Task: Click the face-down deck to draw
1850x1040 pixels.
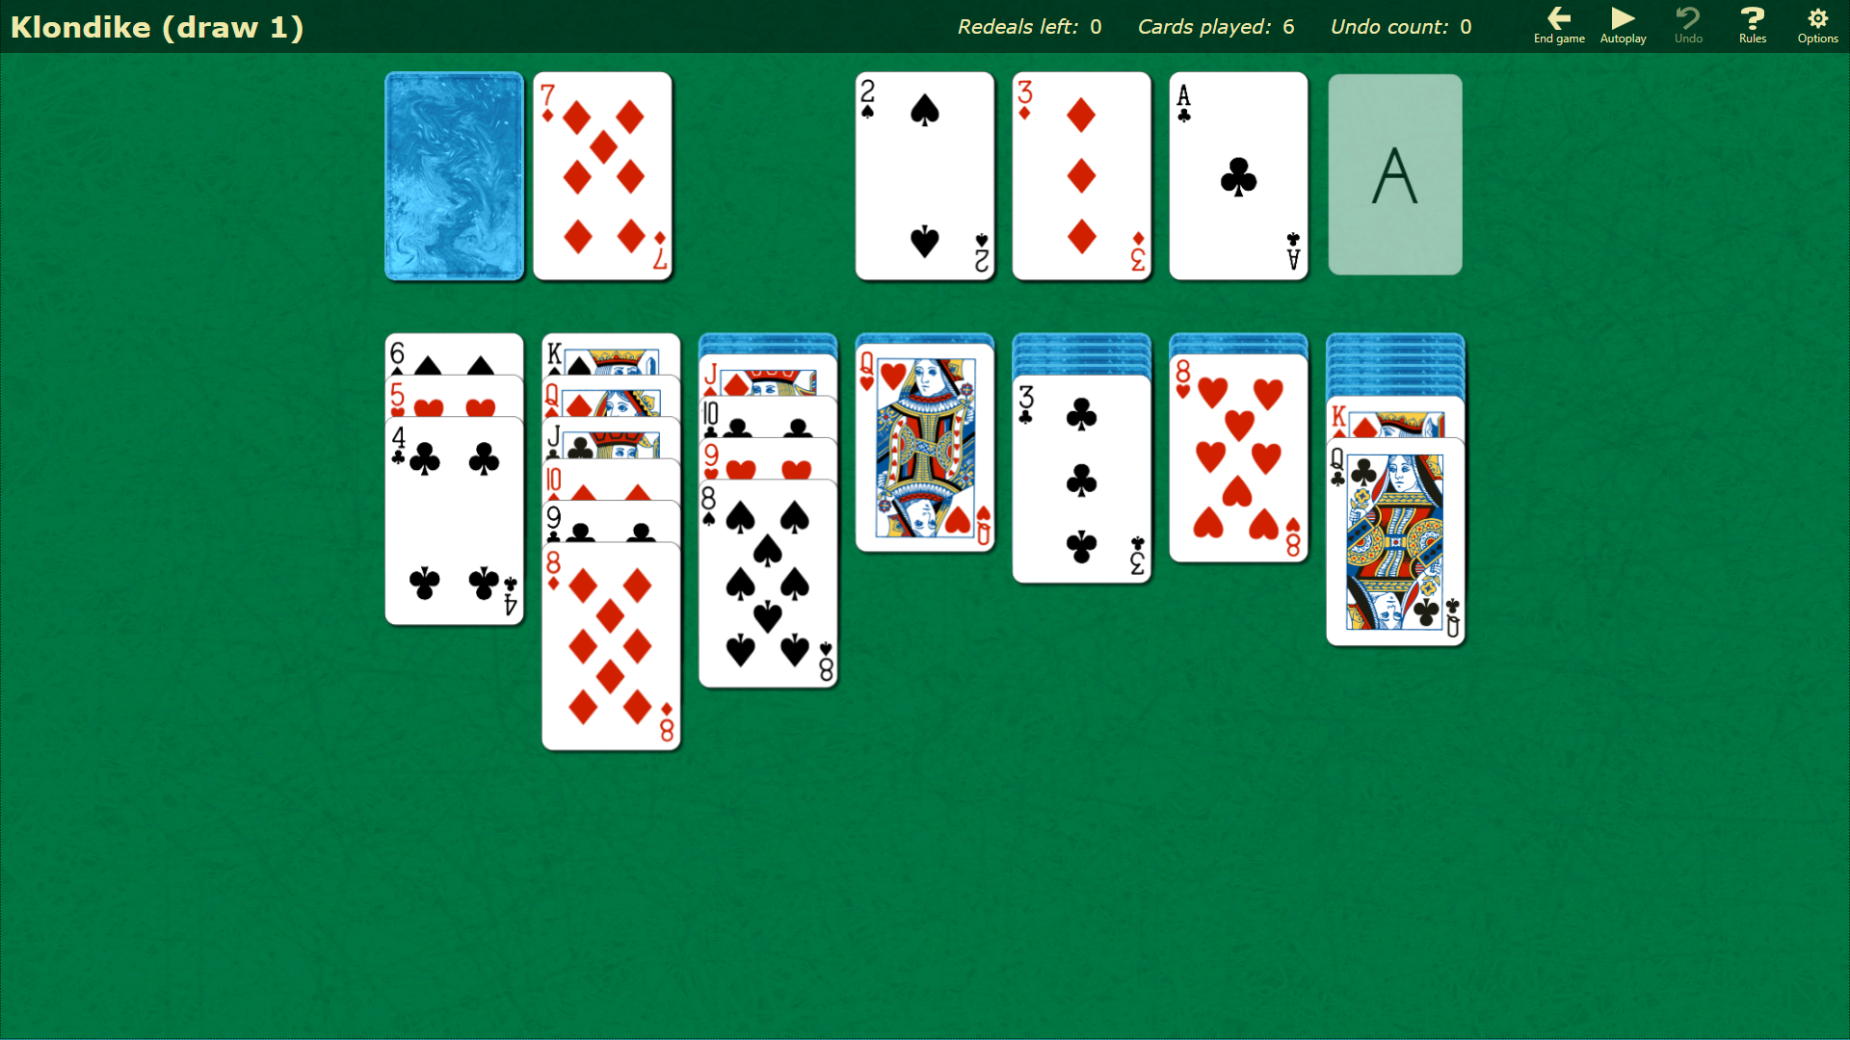Action: 455,174
